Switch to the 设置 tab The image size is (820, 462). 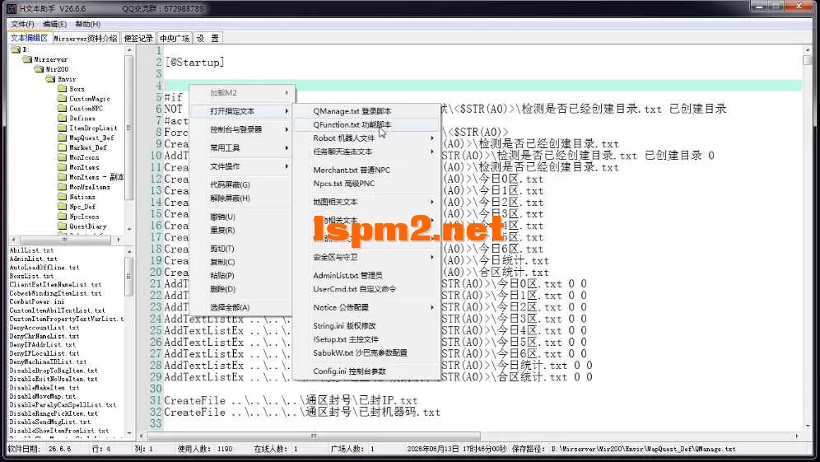pos(207,39)
